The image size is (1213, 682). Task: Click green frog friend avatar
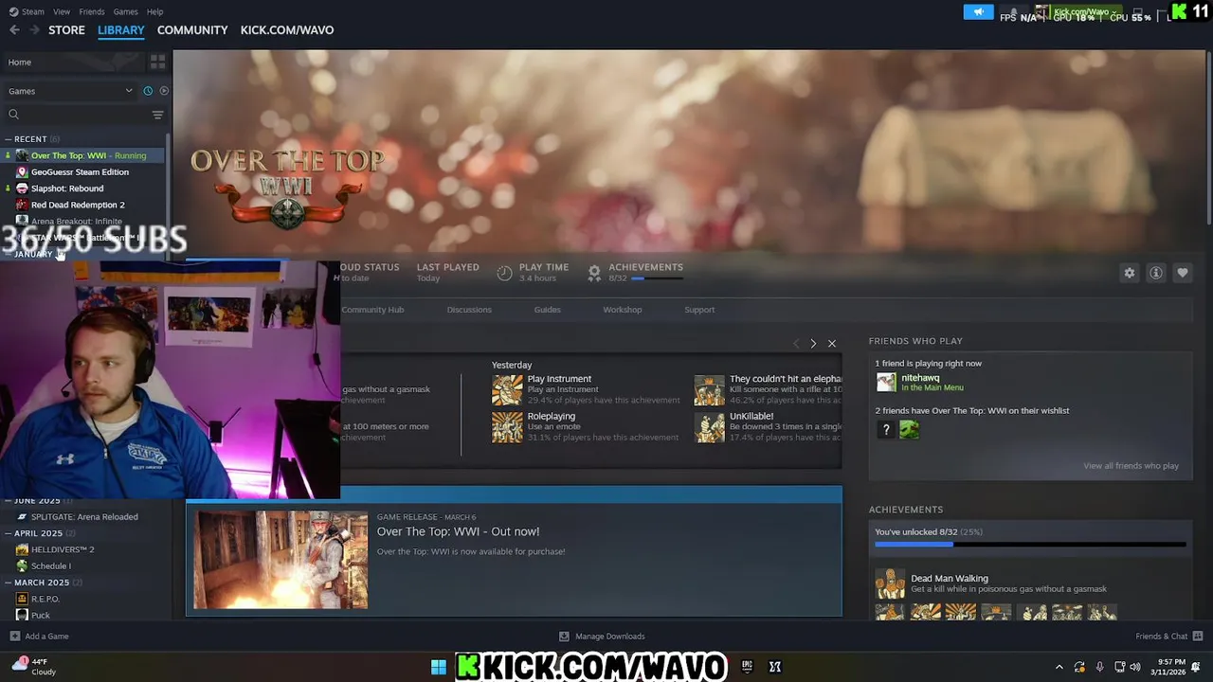click(910, 430)
